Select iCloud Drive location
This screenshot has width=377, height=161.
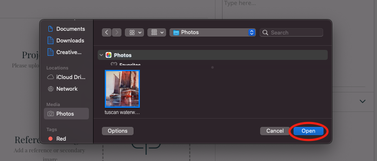coord(66,77)
